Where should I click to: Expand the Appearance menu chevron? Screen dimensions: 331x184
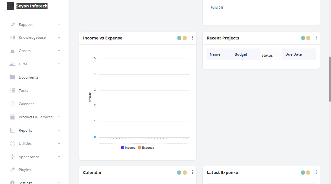tap(59, 157)
